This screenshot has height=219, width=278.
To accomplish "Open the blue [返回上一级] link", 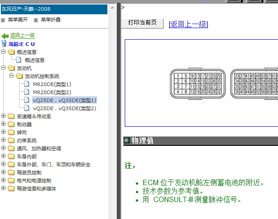I will coord(188,24).
